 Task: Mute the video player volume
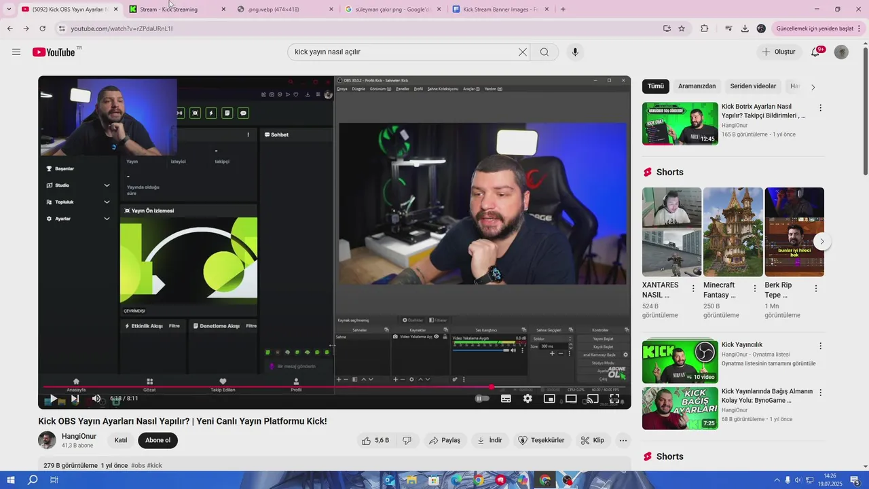click(x=96, y=399)
